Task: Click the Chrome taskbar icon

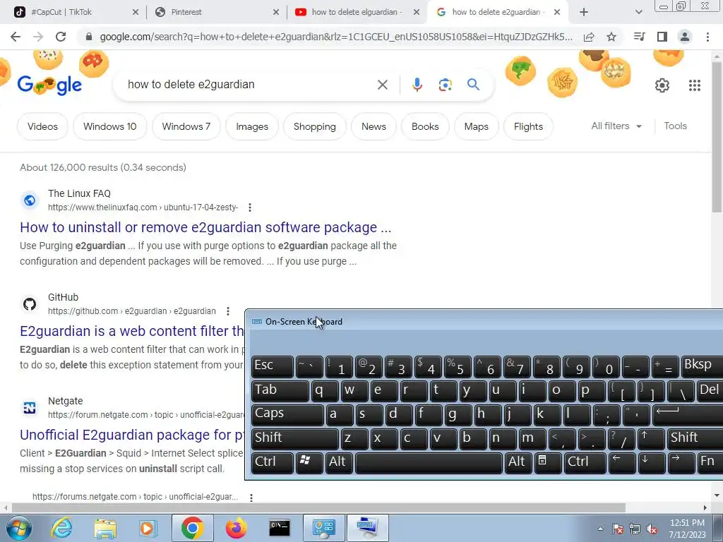Action: pyautogui.click(x=192, y=528)
